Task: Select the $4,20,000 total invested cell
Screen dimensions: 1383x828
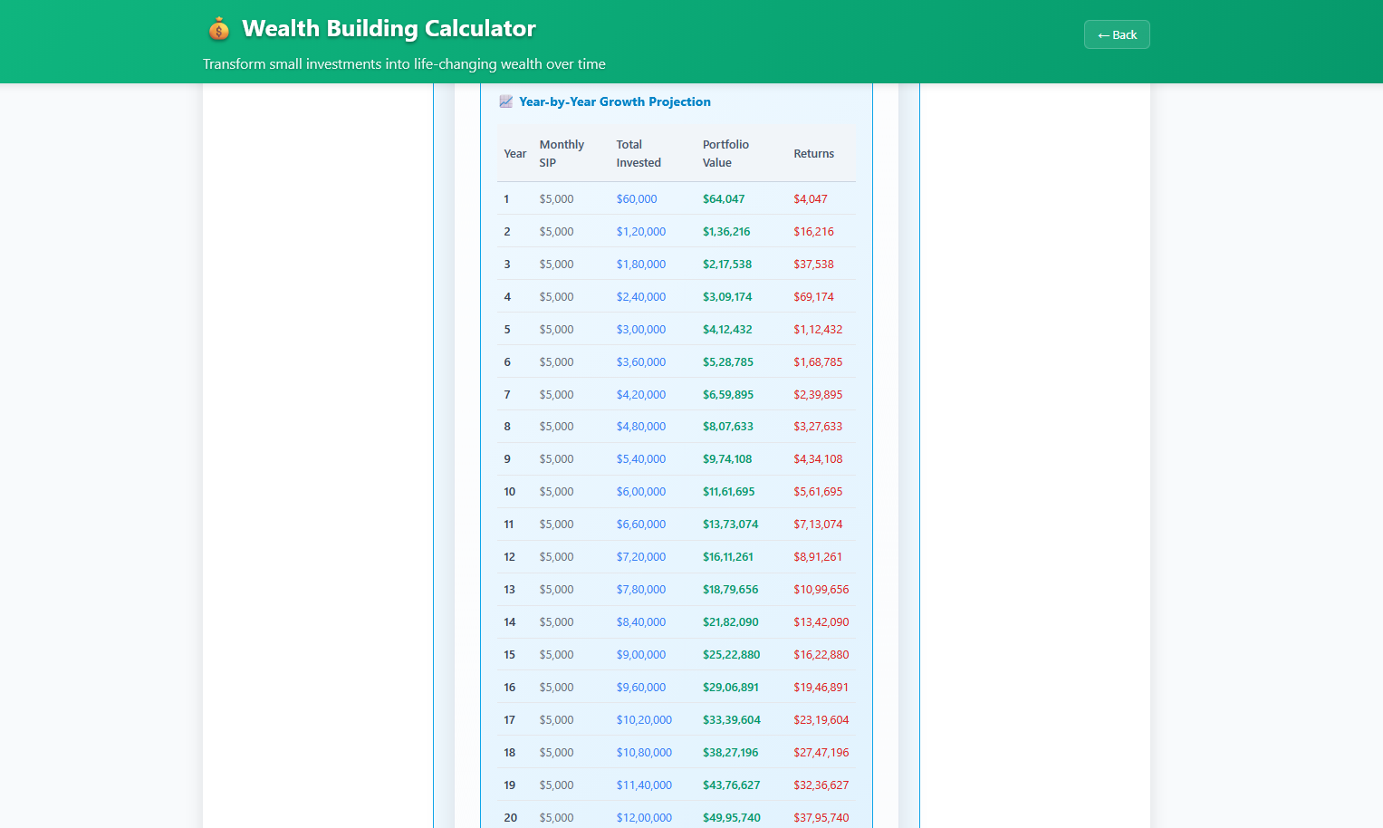Action: point(641,394)
